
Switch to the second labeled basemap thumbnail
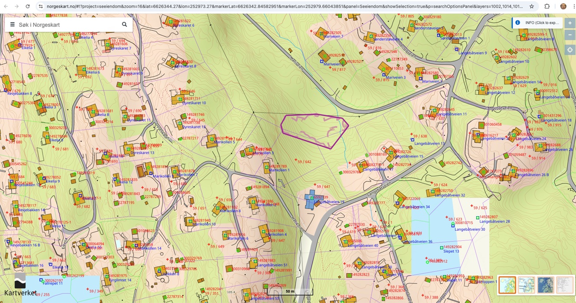pyautogui.click(x=526, y=285)
